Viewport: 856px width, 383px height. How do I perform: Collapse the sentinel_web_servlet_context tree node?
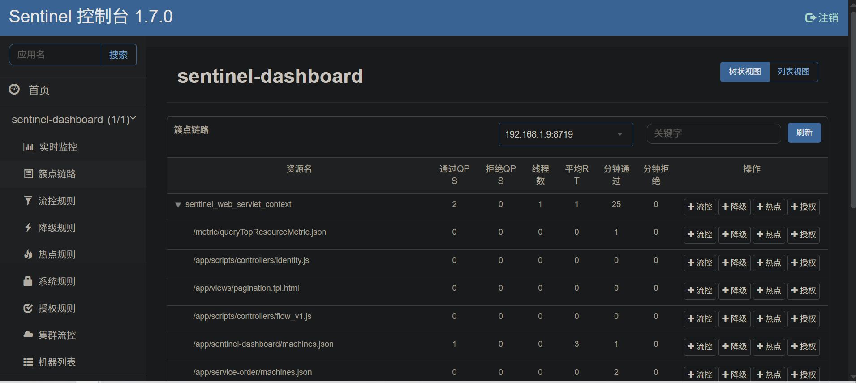click(x=178, y=205)
